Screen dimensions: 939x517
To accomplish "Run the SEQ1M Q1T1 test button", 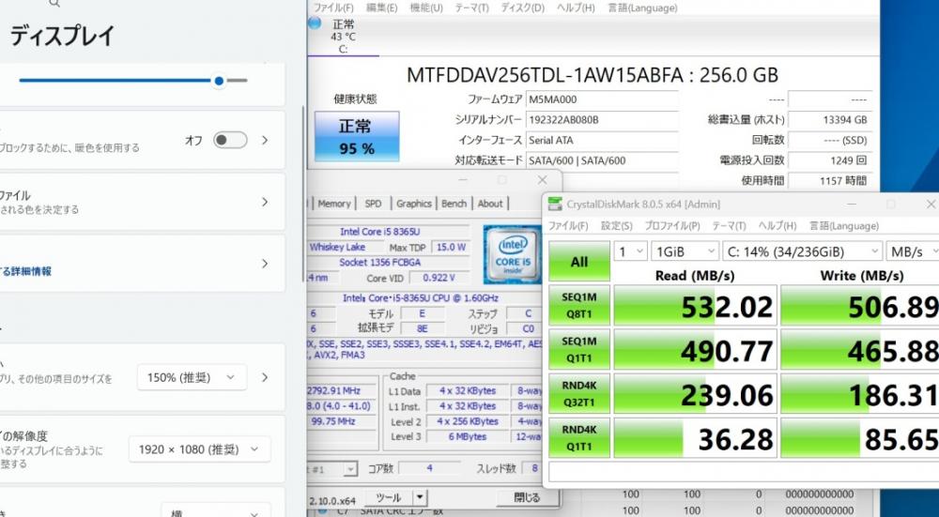I will click(x=579, y=349).
